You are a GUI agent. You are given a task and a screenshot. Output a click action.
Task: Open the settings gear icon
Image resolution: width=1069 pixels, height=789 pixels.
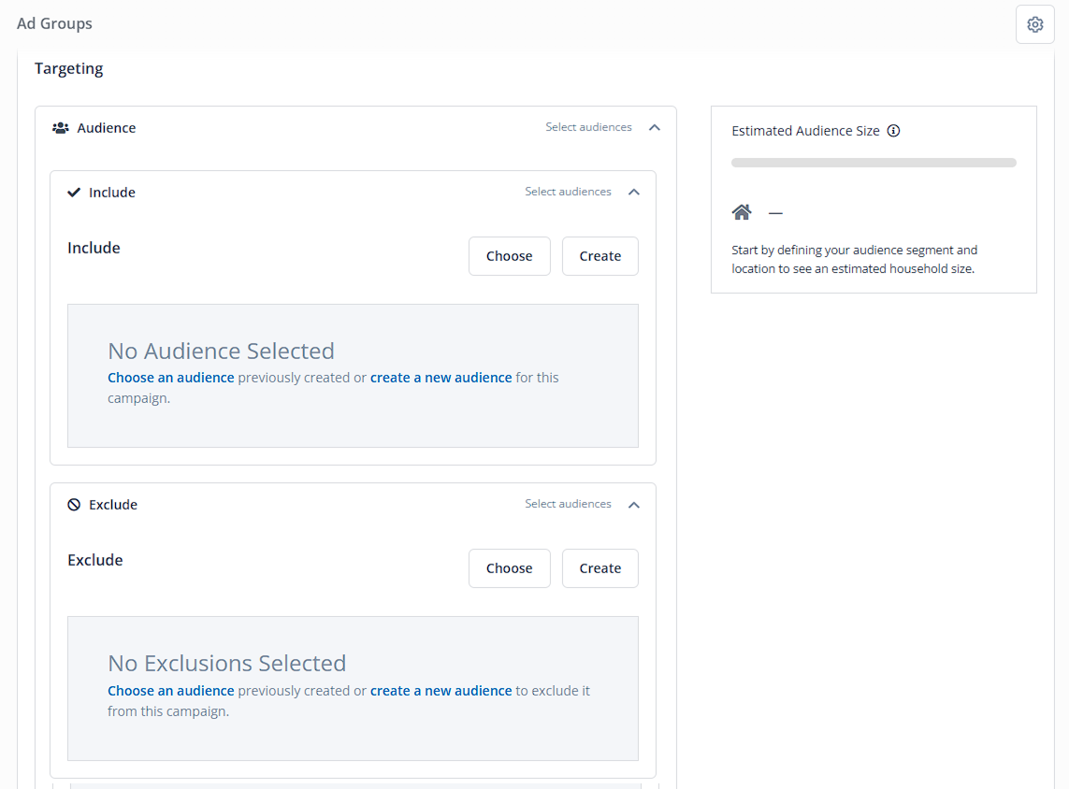(1035, 24)
